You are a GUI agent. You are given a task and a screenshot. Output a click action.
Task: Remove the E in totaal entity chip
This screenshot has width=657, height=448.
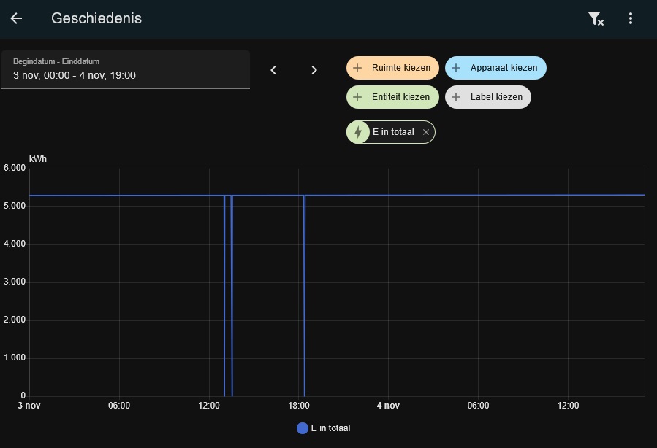click(x=426, y=132)
